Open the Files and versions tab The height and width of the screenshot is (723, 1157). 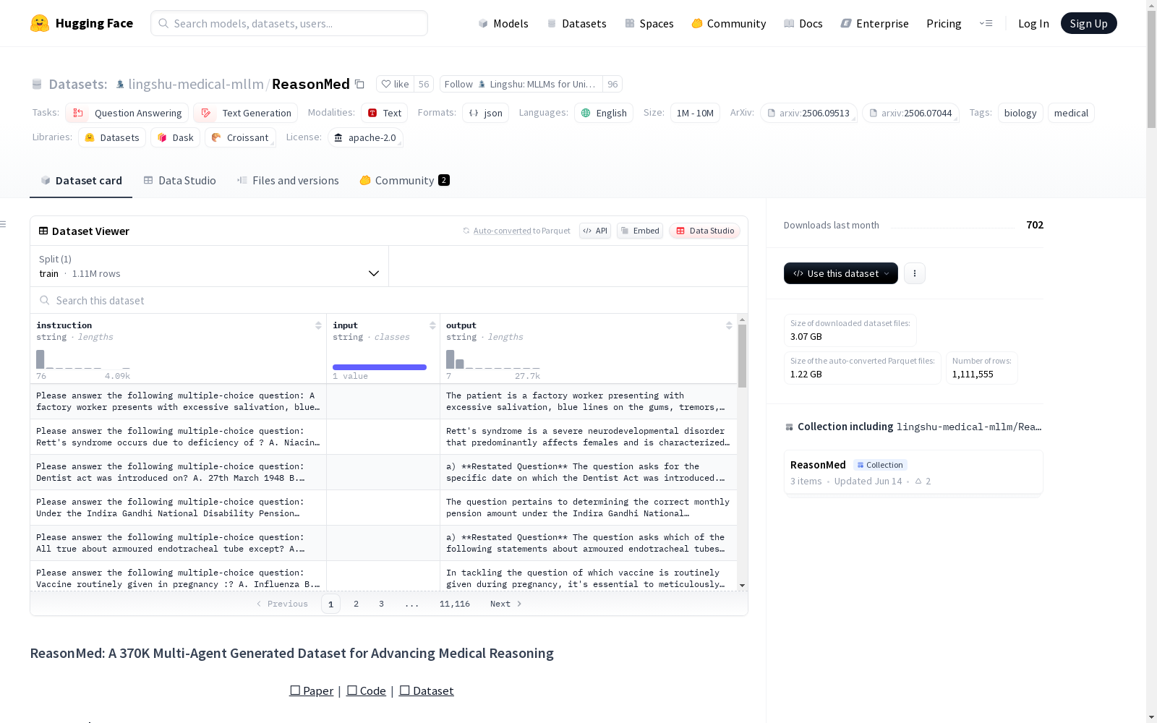click(288, 181)
